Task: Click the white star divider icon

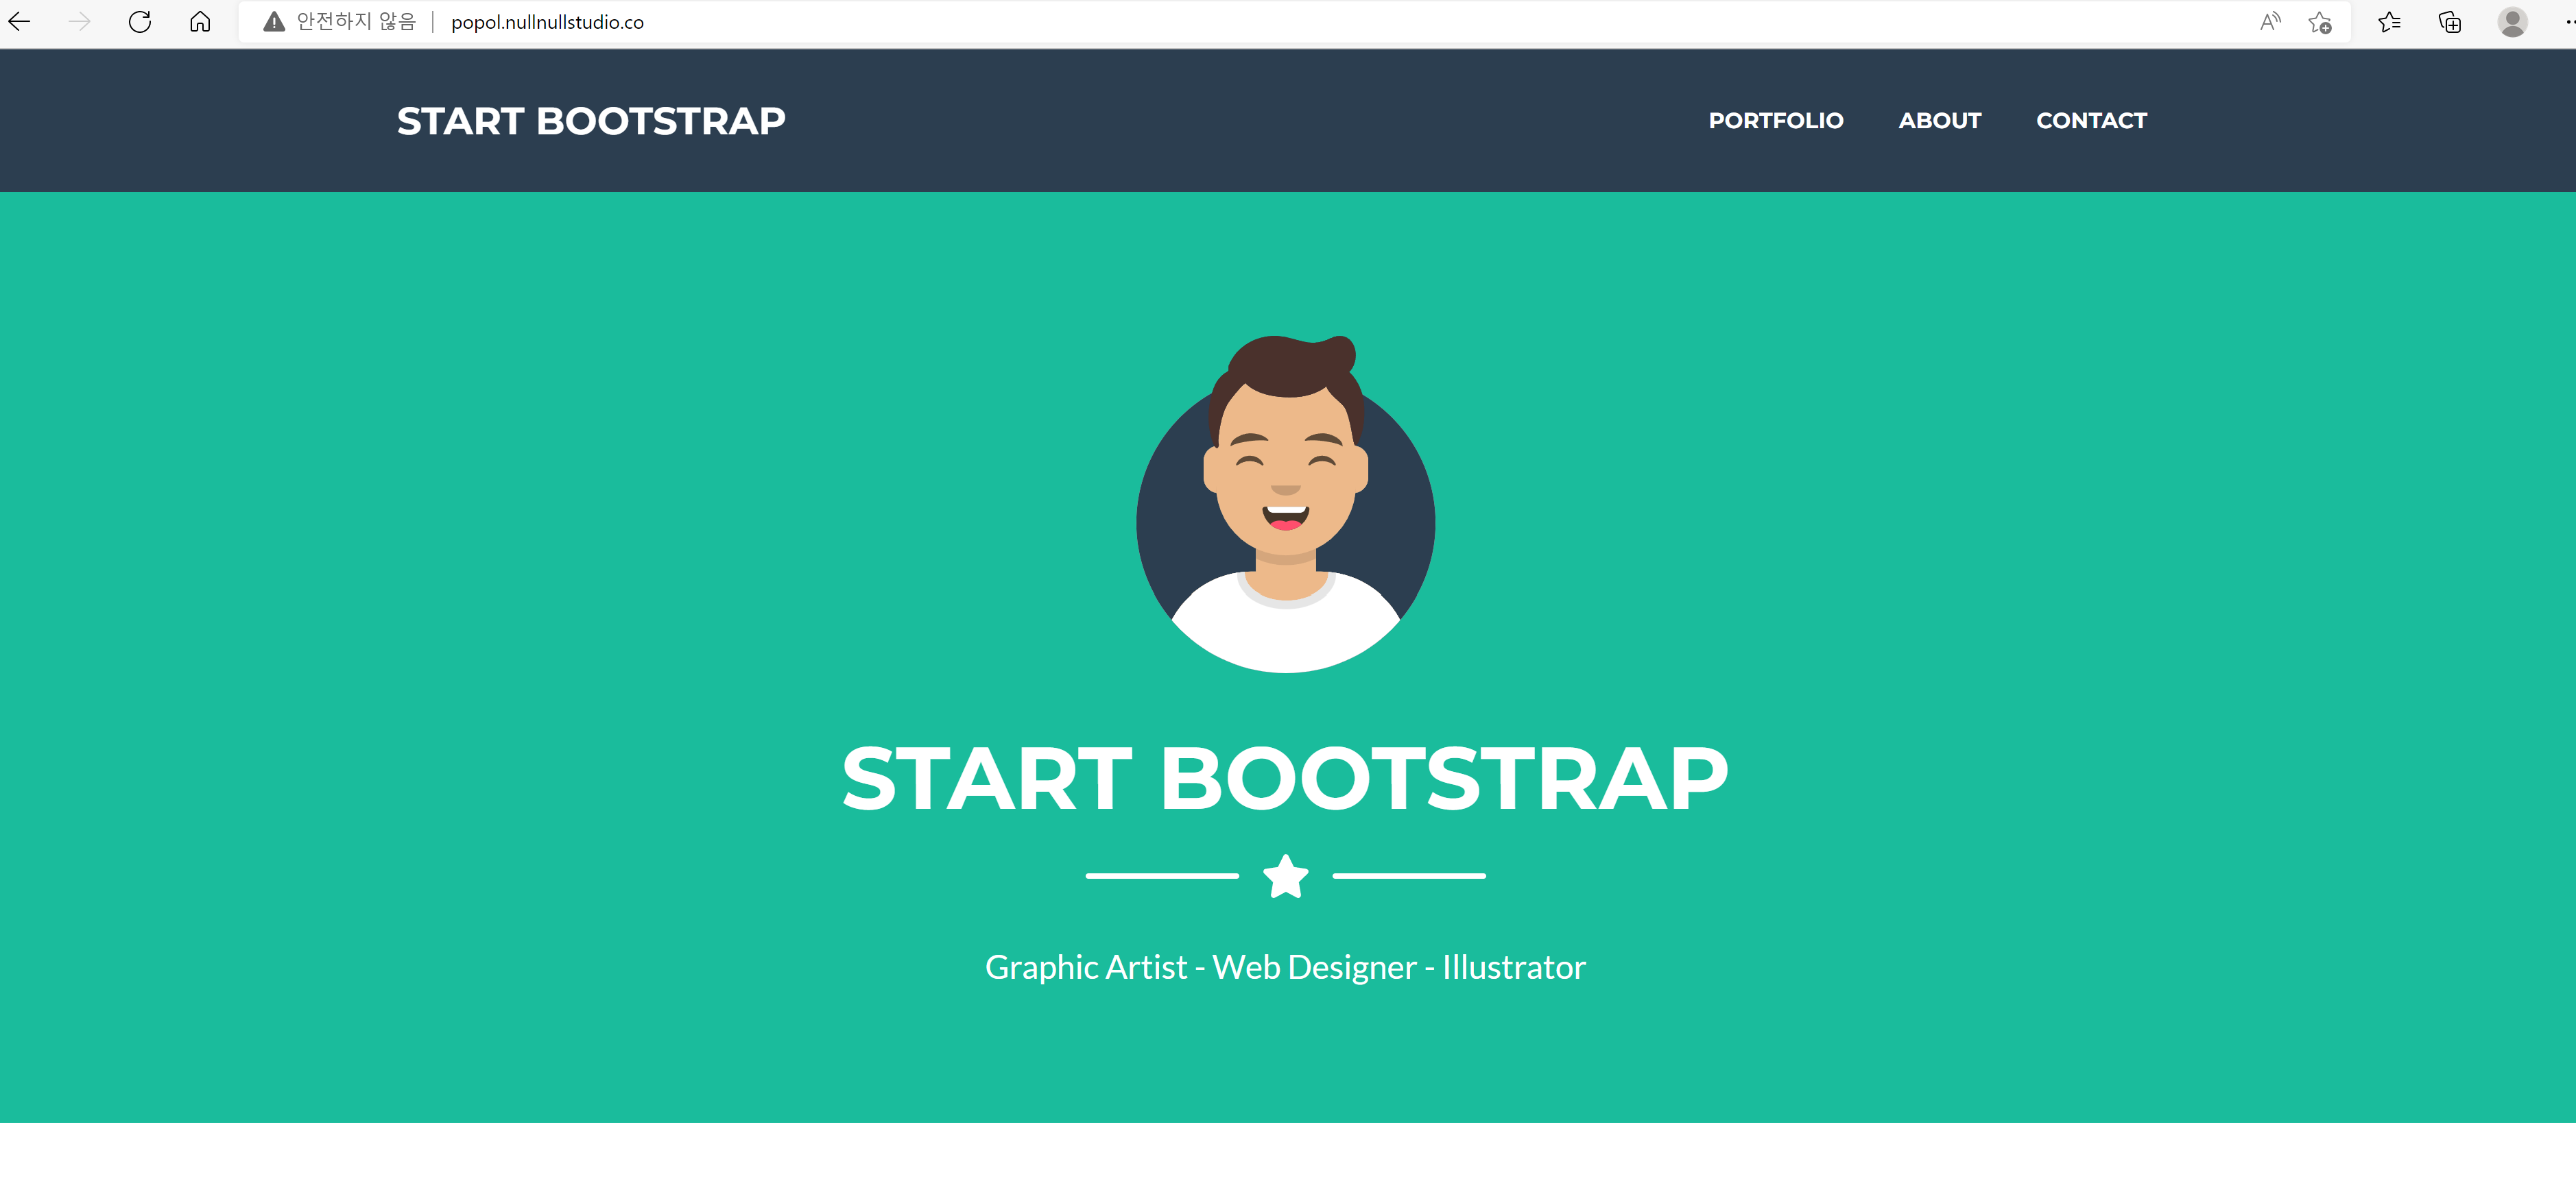Action: click(x=1285, y=876)
